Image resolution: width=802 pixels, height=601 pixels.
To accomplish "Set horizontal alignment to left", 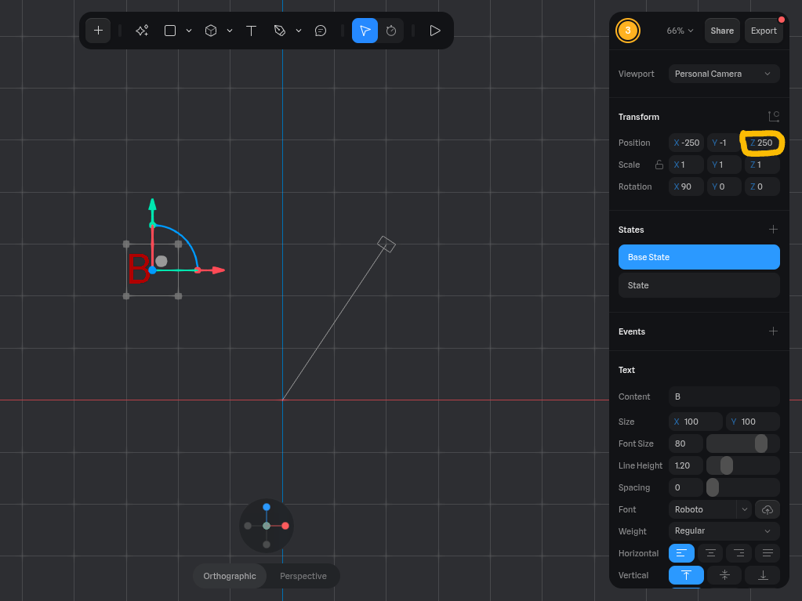I will coord(681,553).
